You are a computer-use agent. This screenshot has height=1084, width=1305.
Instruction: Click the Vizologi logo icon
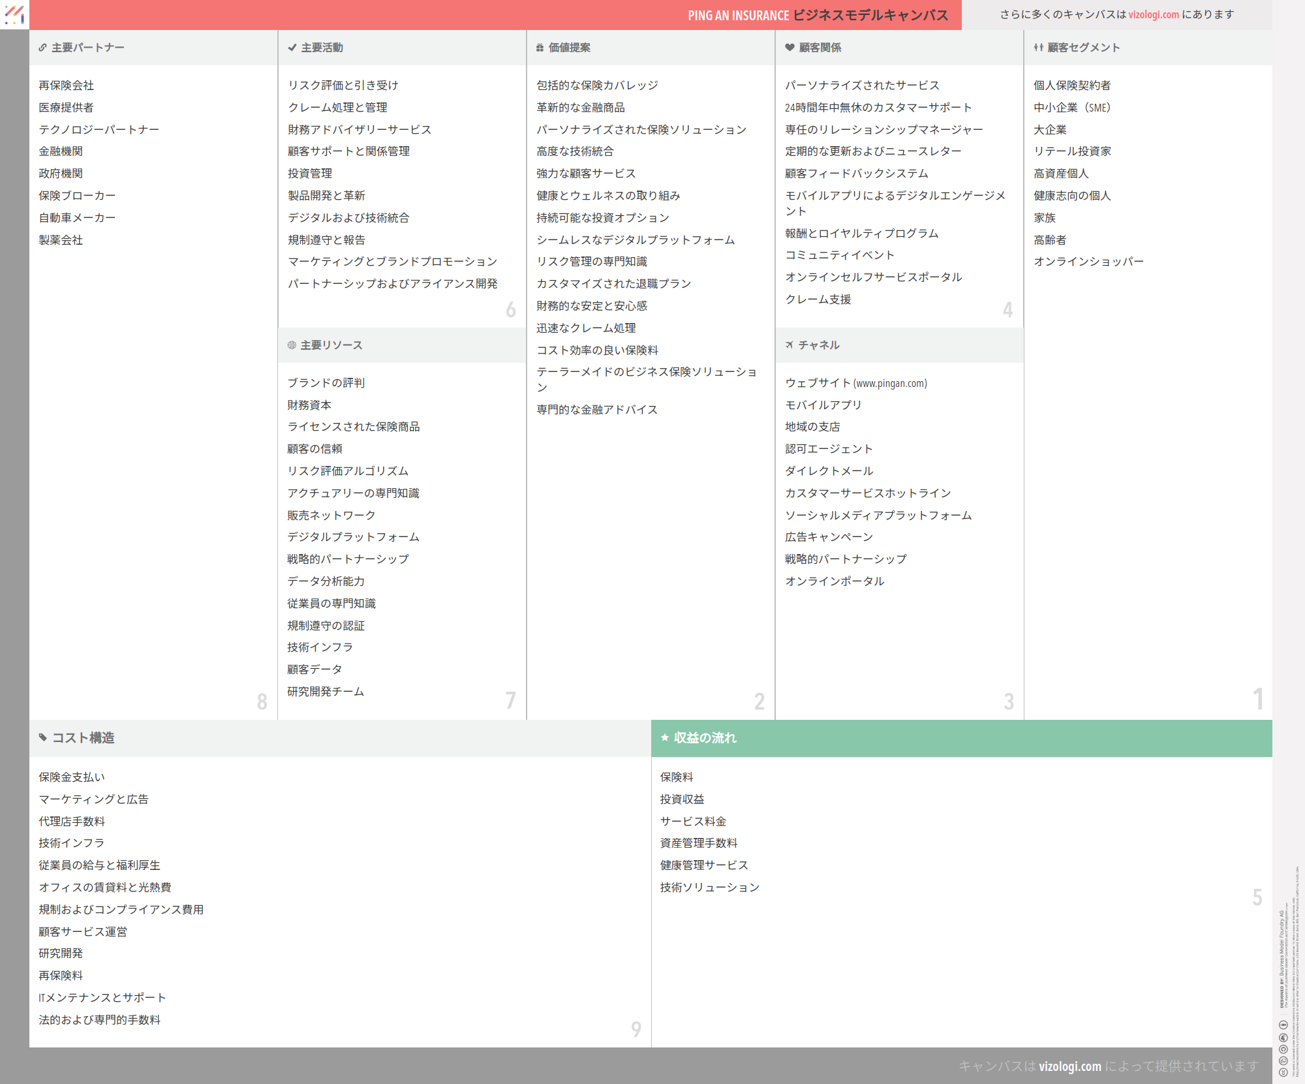[x=14, y=14]
